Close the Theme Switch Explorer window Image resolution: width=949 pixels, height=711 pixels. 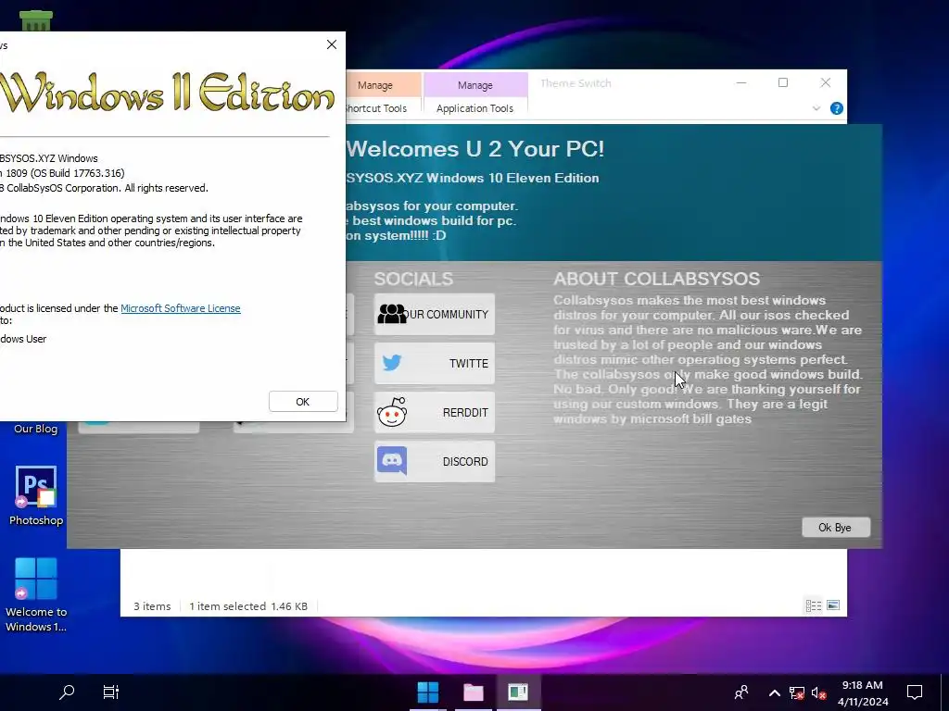[x=826, y=82]
